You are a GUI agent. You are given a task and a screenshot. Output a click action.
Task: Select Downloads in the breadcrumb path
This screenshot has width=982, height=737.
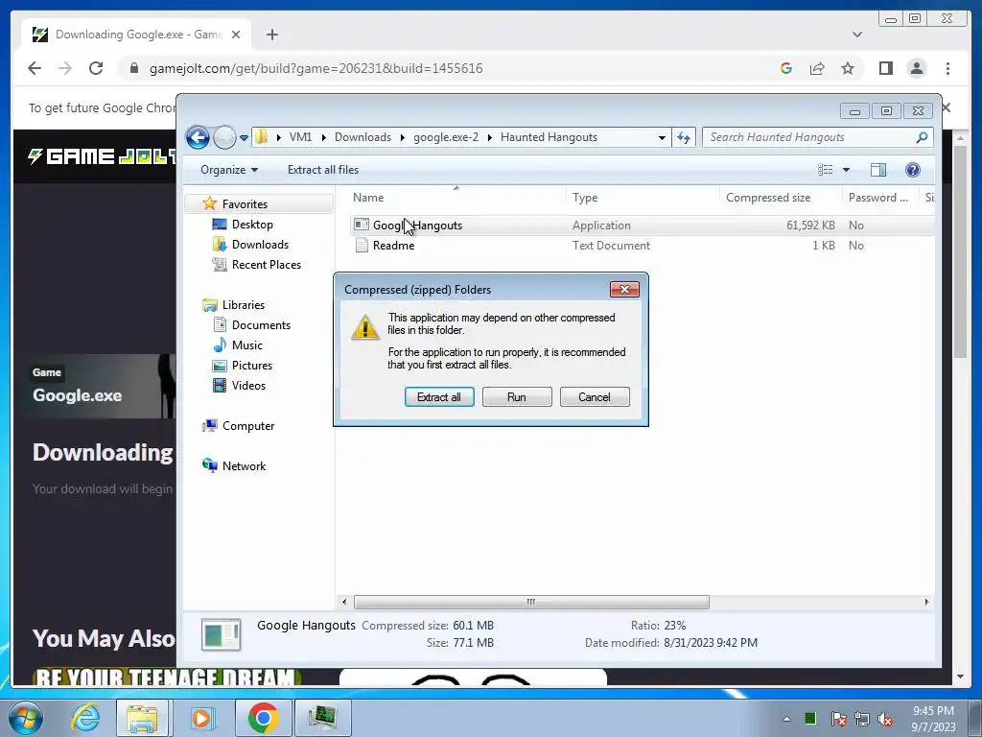[362, 137]
